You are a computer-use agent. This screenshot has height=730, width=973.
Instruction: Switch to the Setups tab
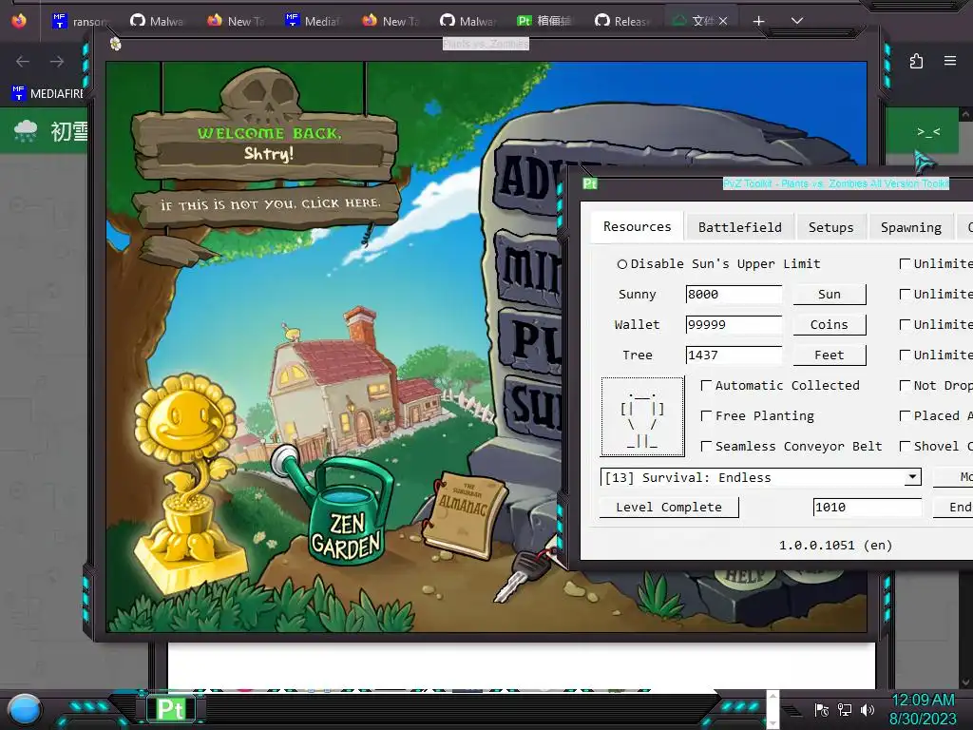pos(830,227)
